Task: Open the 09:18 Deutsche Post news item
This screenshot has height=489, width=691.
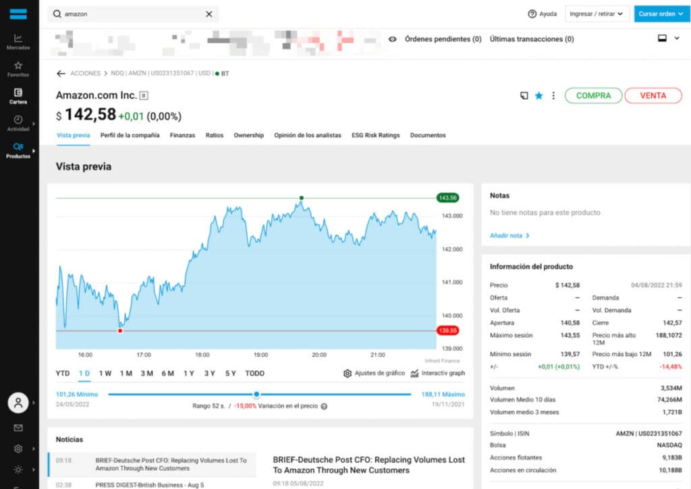Action: 152,464
